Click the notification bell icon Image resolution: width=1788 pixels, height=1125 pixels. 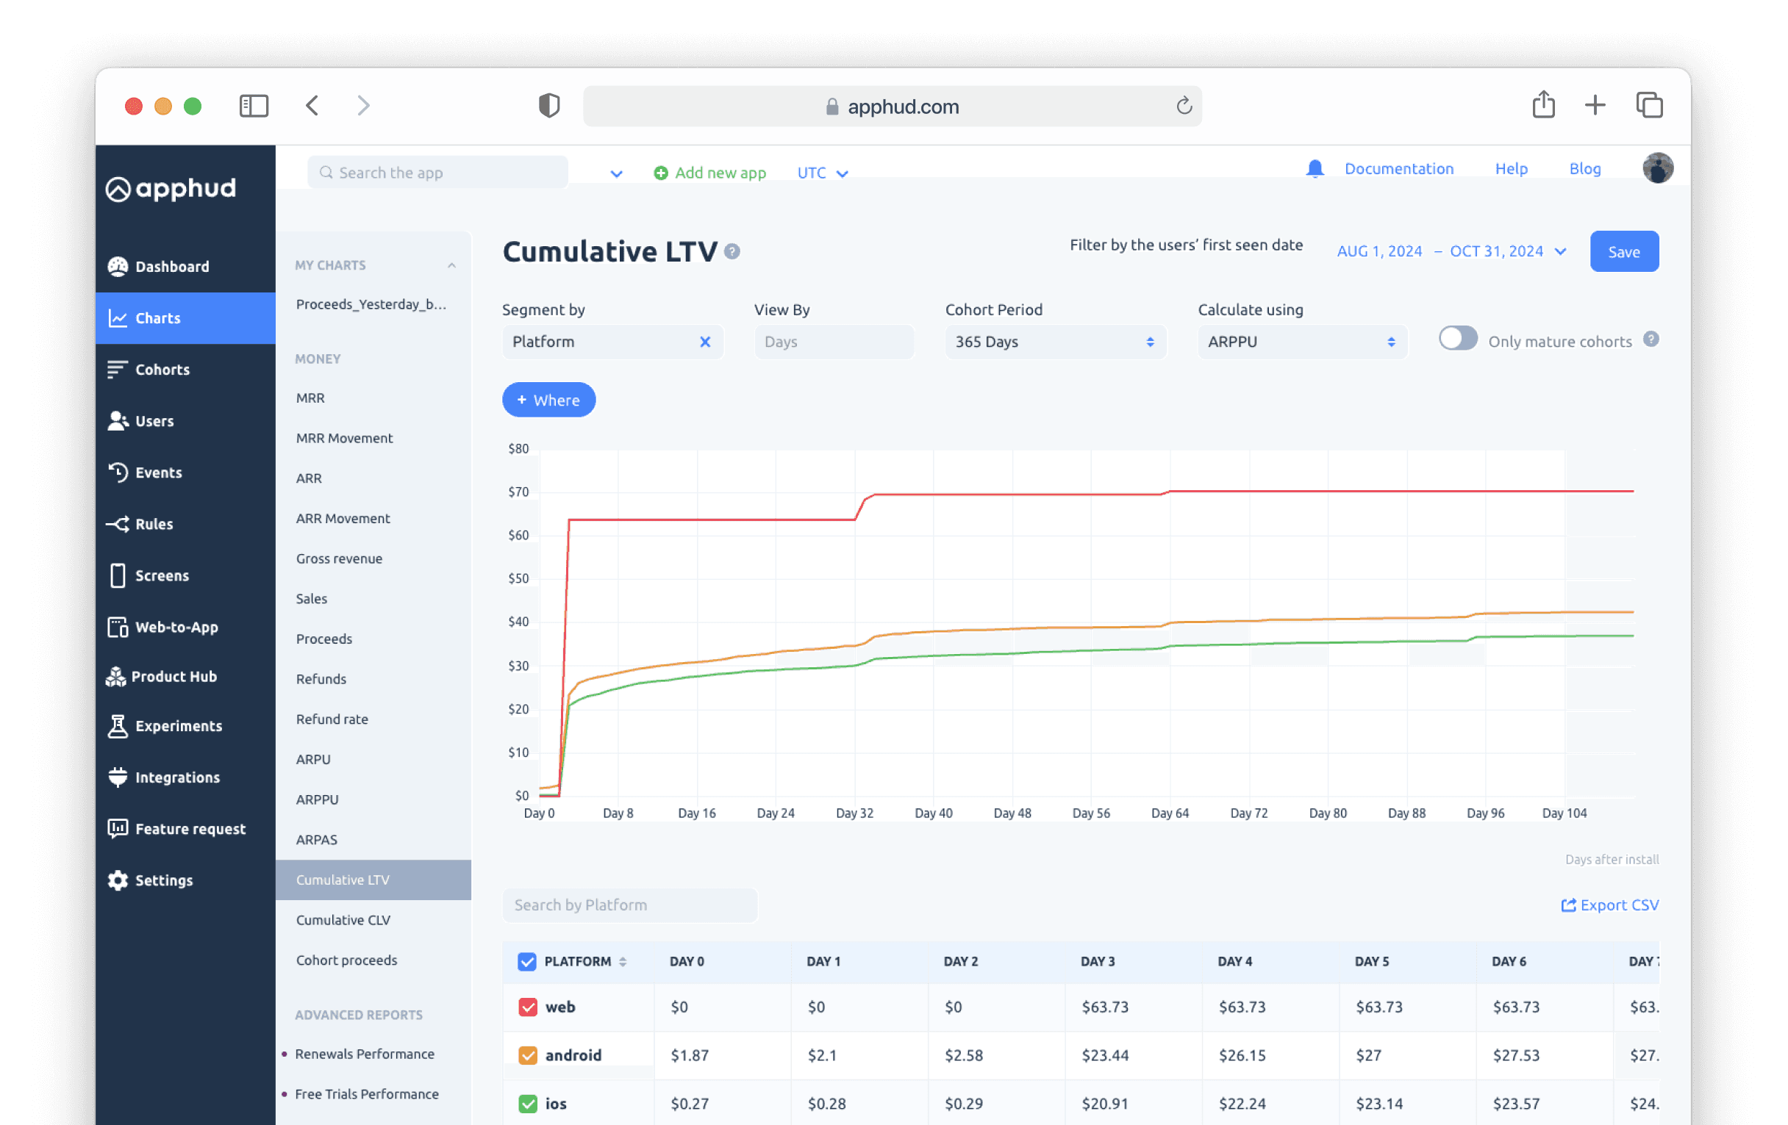click(x=1315, y=169)
